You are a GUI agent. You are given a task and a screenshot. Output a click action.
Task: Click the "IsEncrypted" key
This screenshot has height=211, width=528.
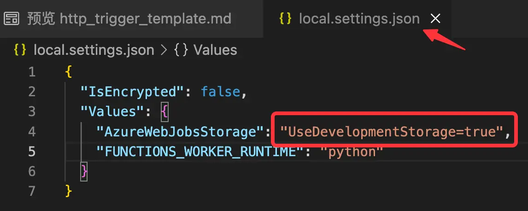coord(132,92)
